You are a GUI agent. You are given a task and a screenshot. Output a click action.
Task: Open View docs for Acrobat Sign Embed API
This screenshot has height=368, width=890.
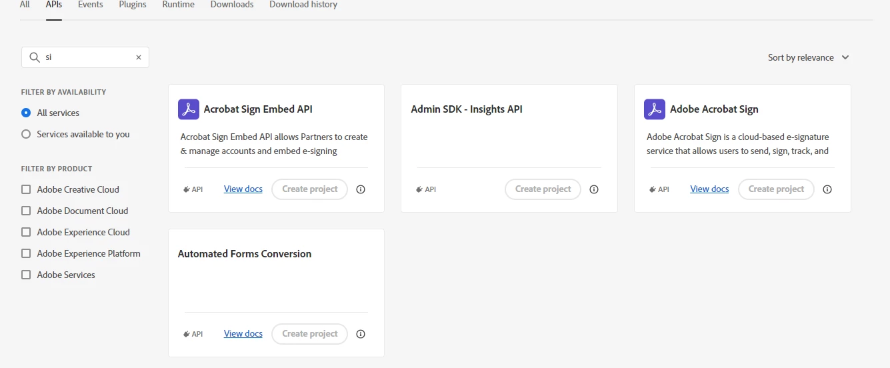point(243,189)
